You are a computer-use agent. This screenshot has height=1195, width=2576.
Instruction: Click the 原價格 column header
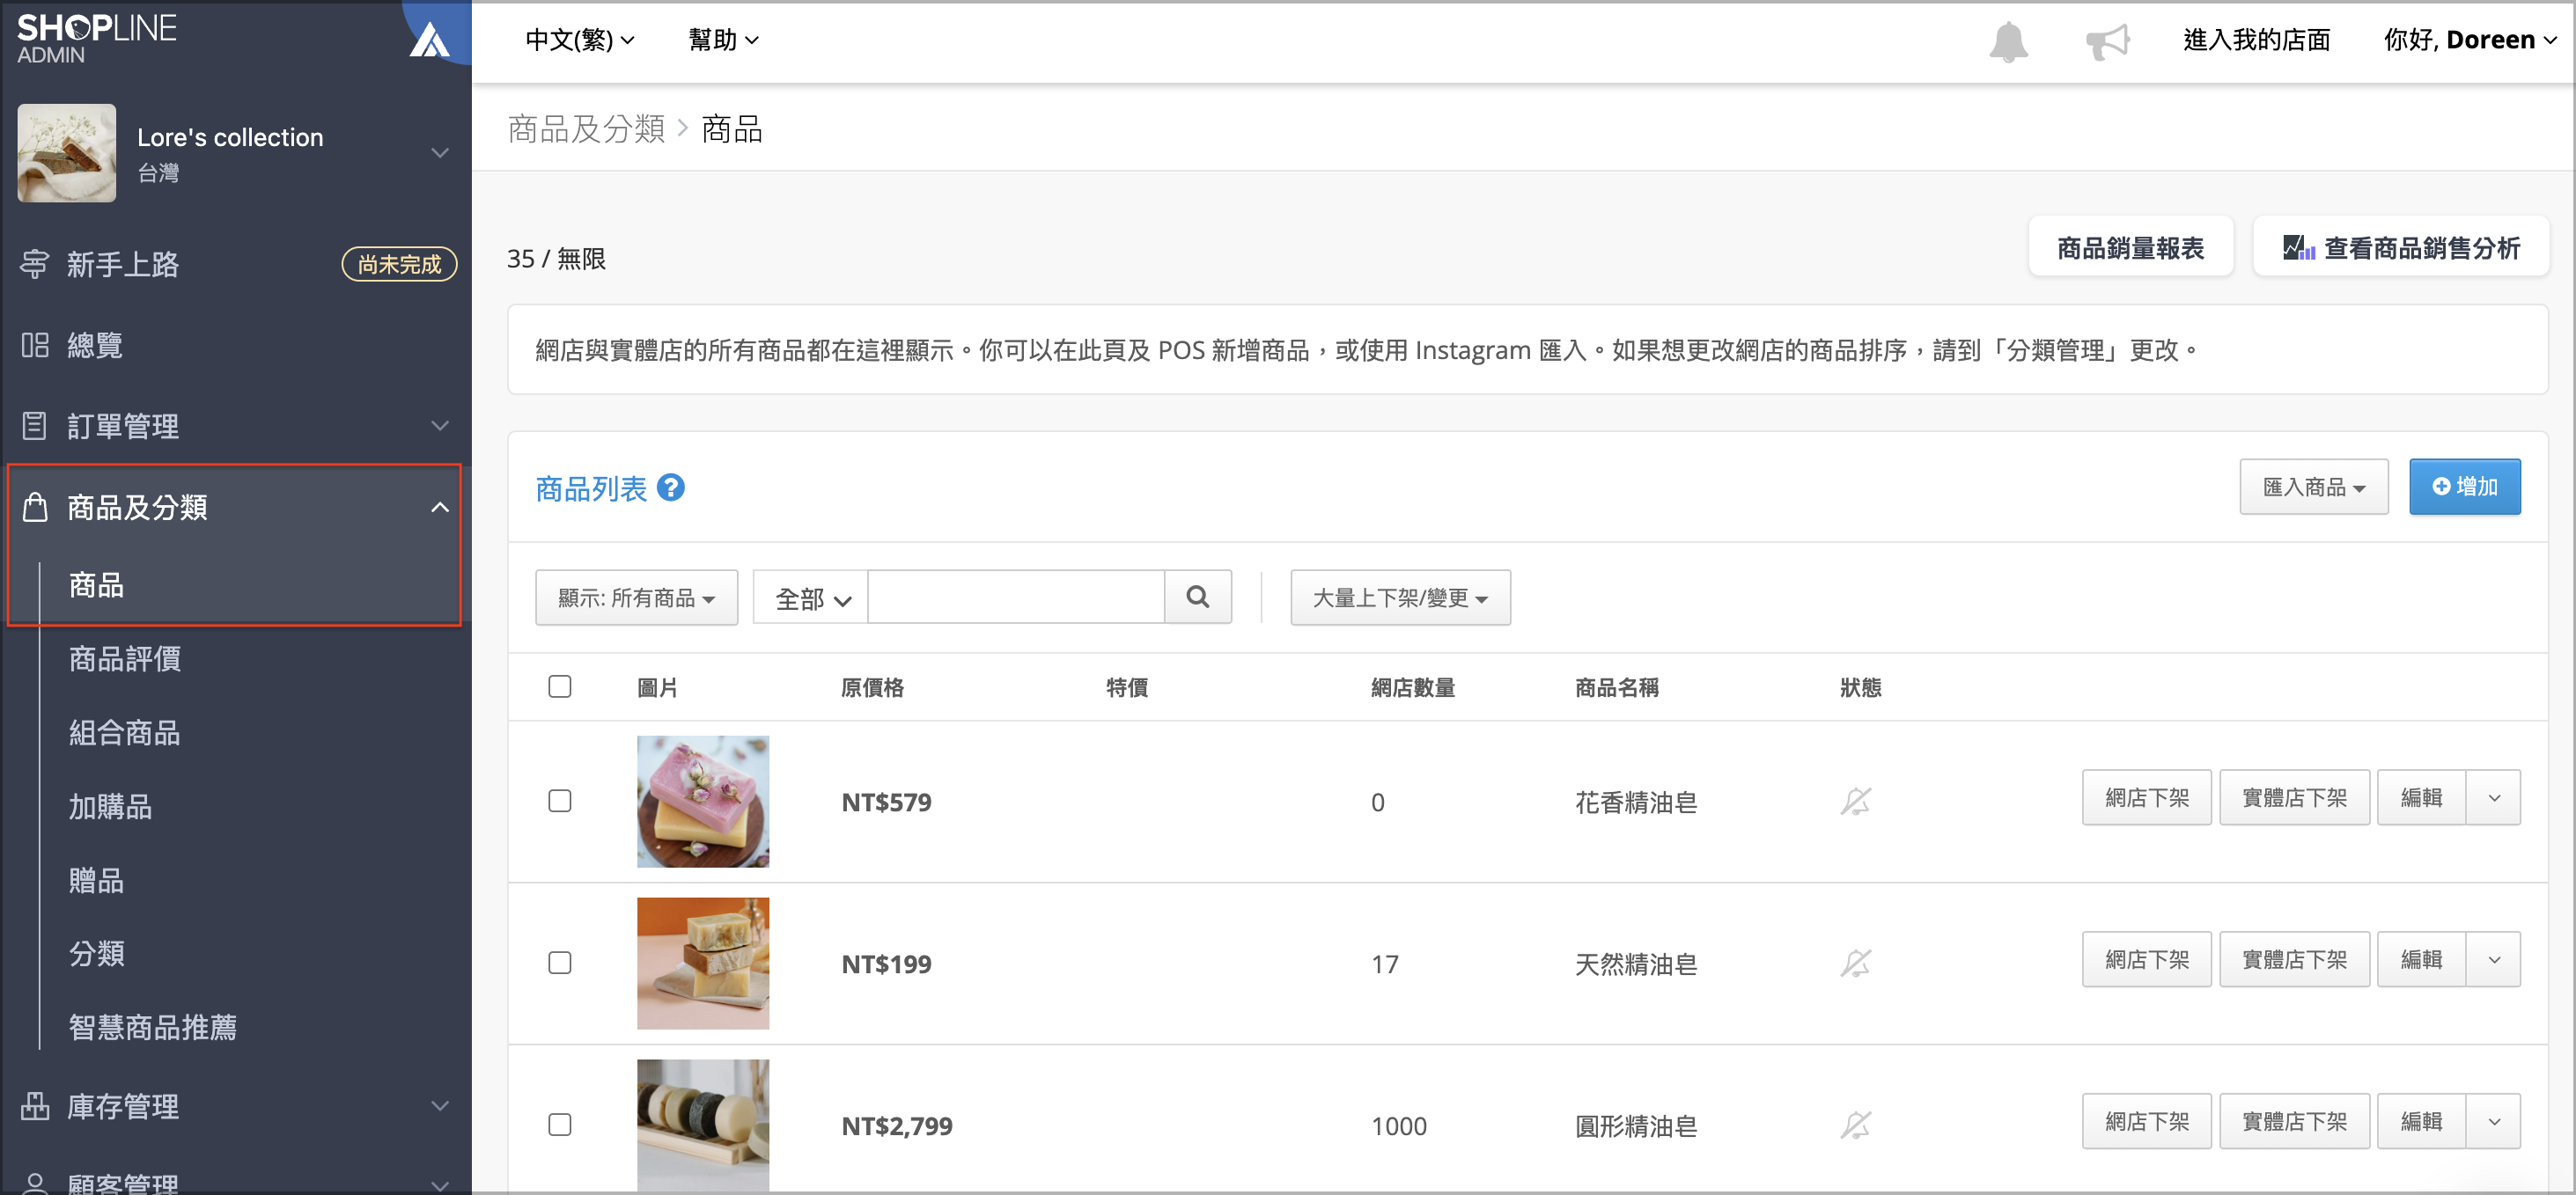(872, 687)
